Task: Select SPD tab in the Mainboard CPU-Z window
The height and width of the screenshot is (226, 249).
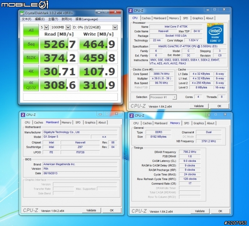Action: tap(78, 123)
